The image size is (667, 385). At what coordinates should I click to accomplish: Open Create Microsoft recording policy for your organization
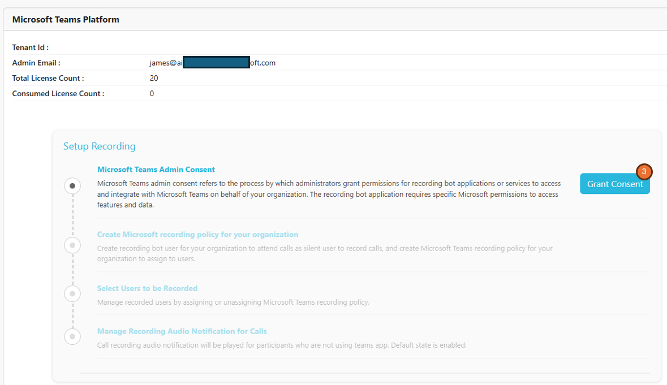pos(198,235)
